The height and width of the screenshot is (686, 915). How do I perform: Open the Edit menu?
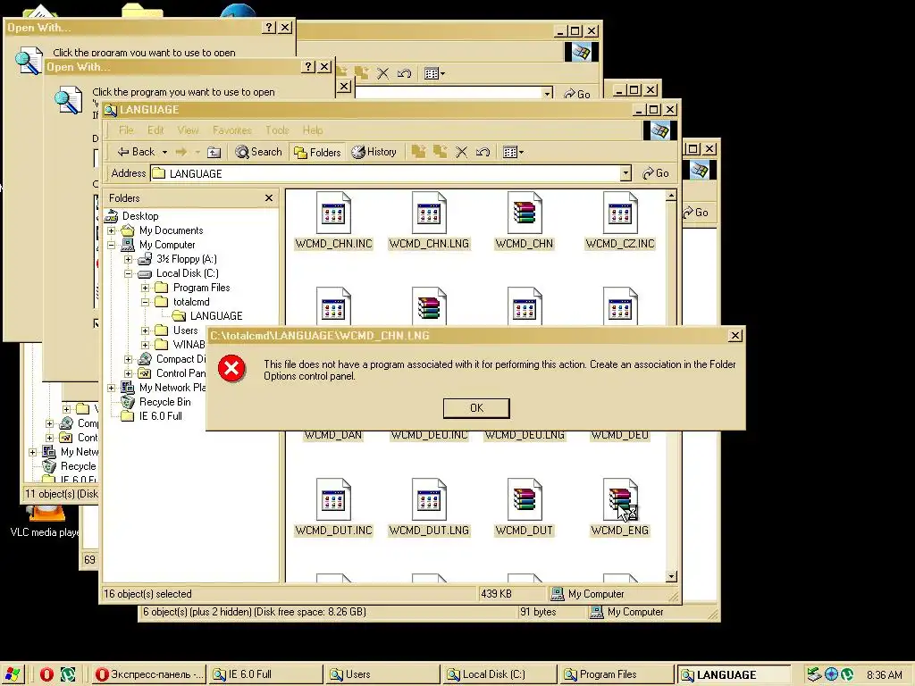(x=155, y=130)
